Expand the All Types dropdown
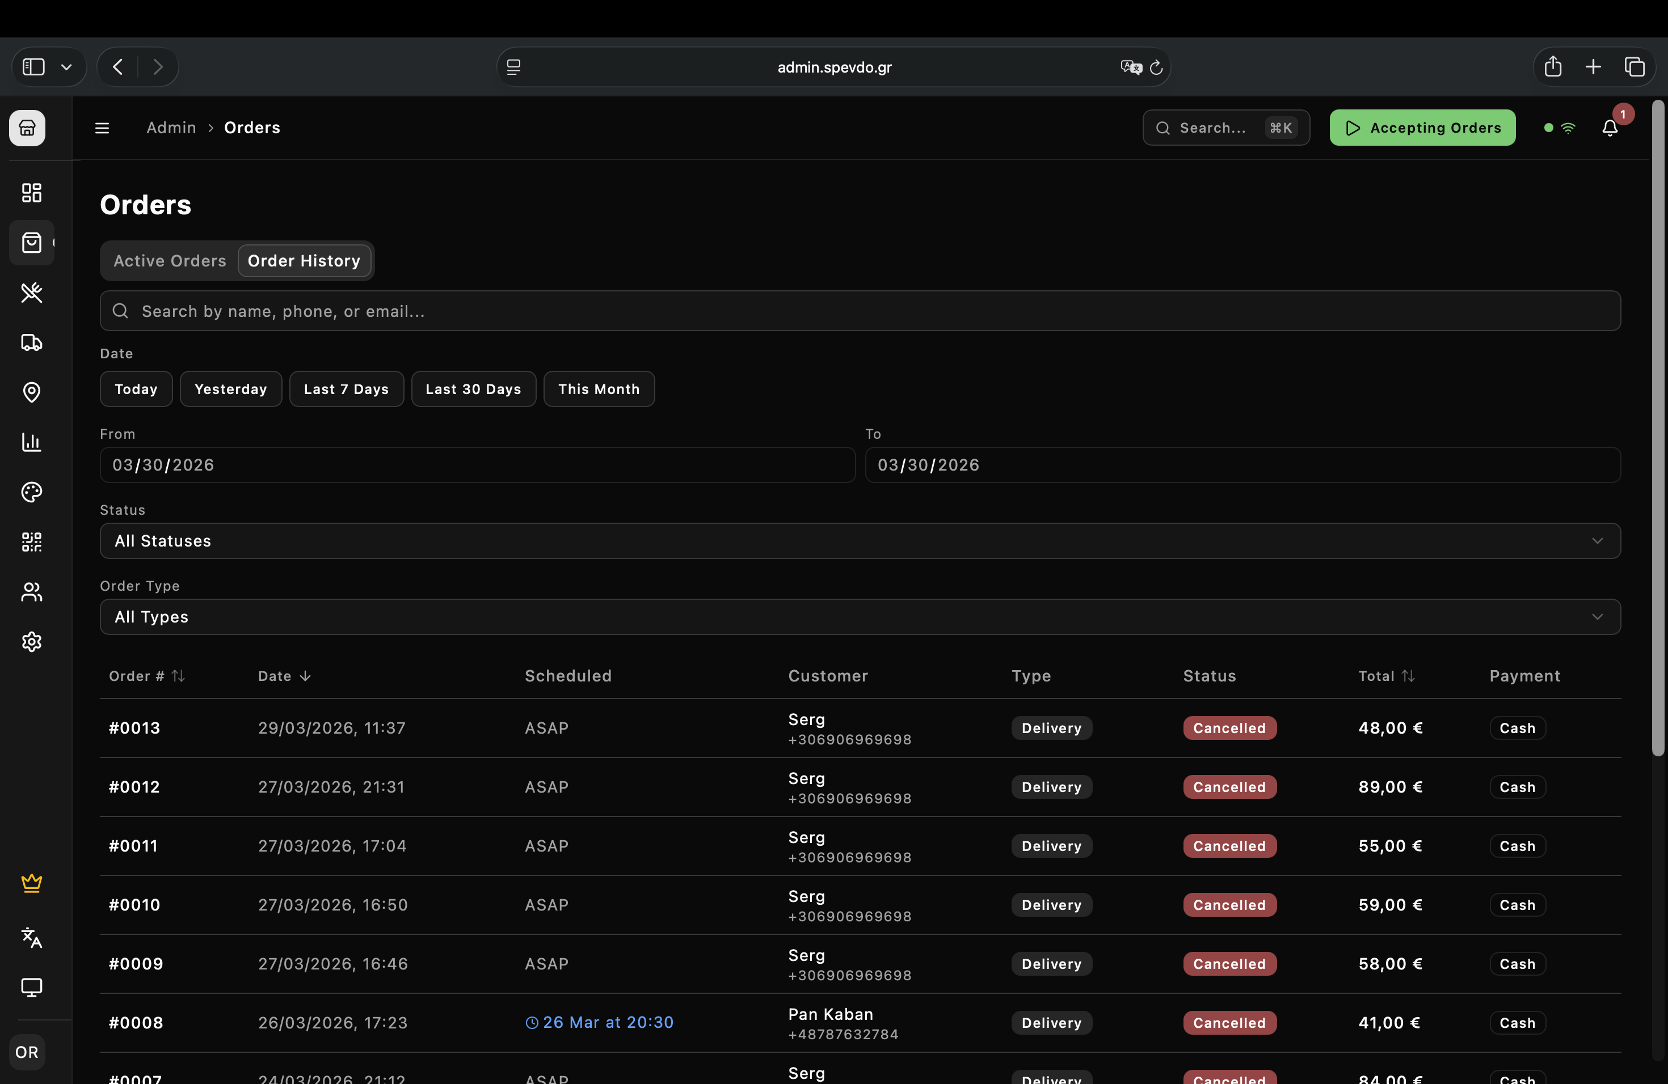Viewport: 1668px width, 1084px height. 860,617
